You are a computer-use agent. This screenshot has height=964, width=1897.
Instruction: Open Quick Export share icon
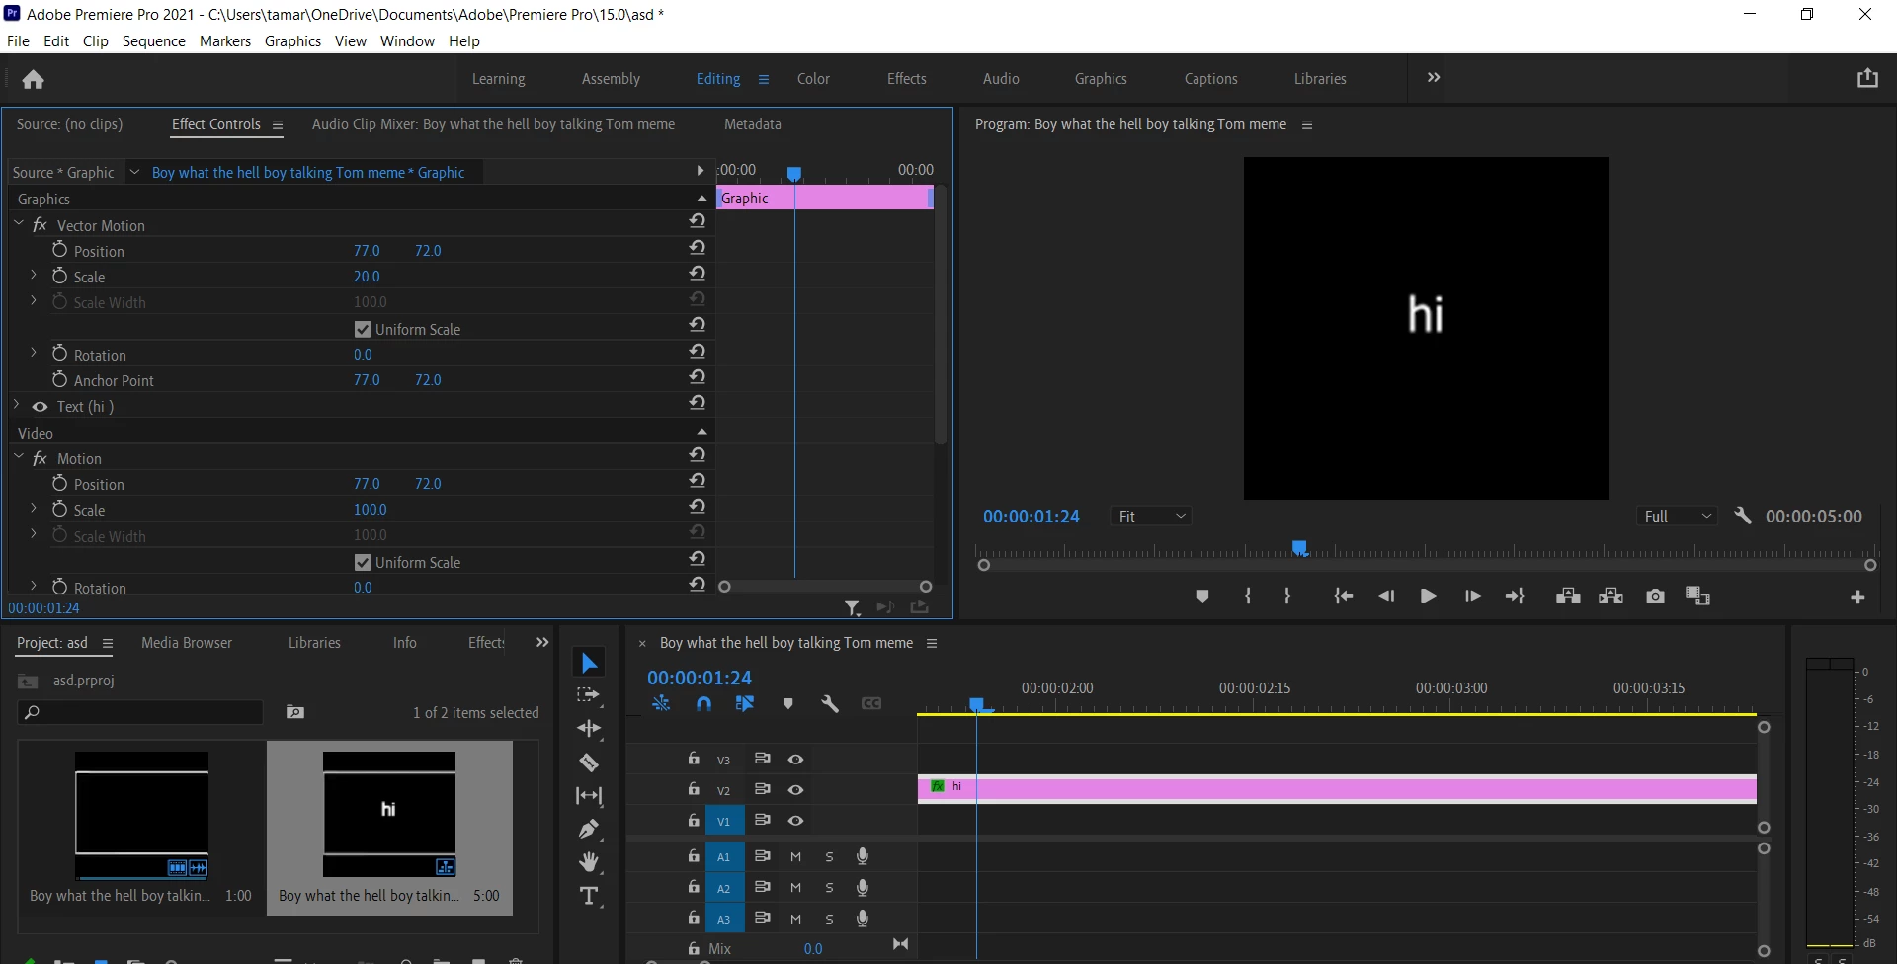1867,78
